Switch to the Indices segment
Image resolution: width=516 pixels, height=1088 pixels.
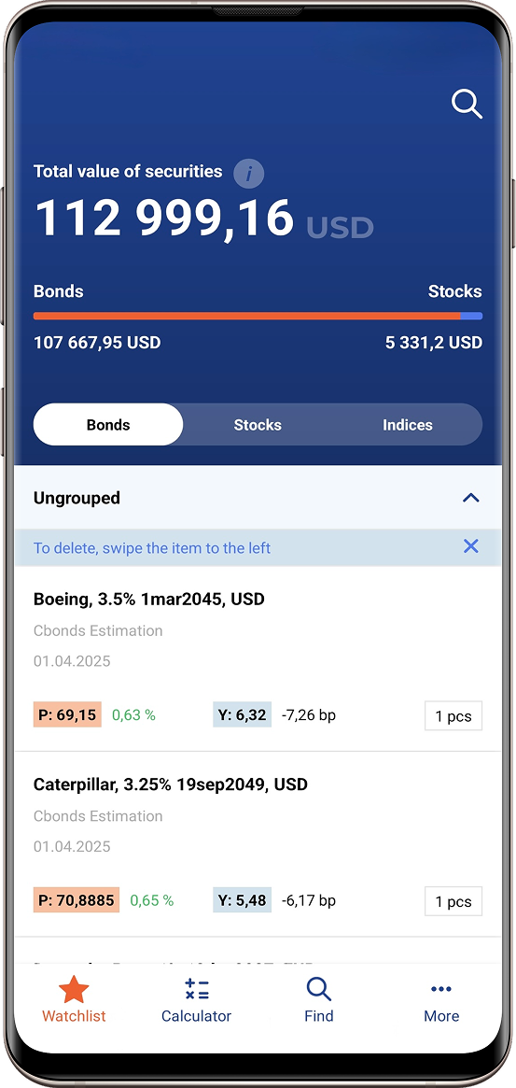[408, 425]
